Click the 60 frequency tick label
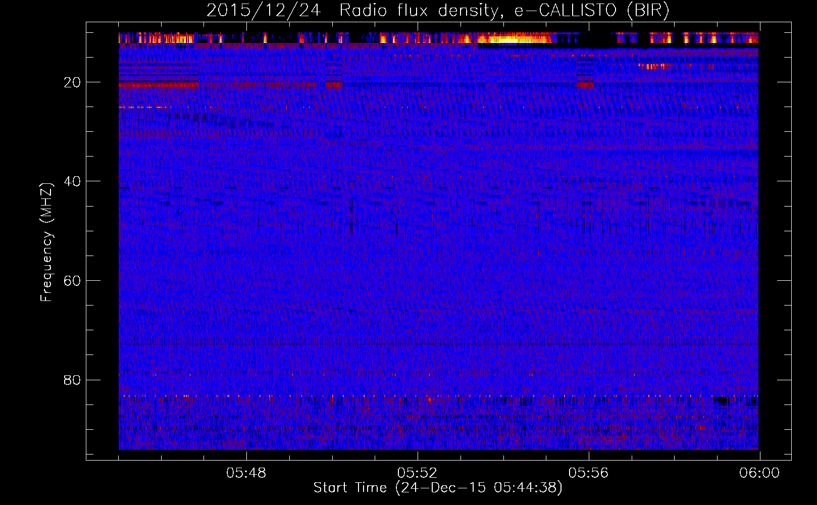 tap(72, 281)
